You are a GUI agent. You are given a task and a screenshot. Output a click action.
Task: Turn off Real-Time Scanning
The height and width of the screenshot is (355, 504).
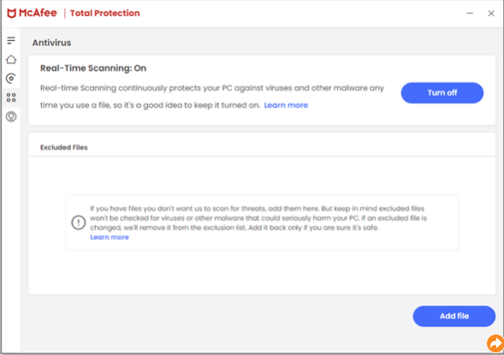coord(442,93)
